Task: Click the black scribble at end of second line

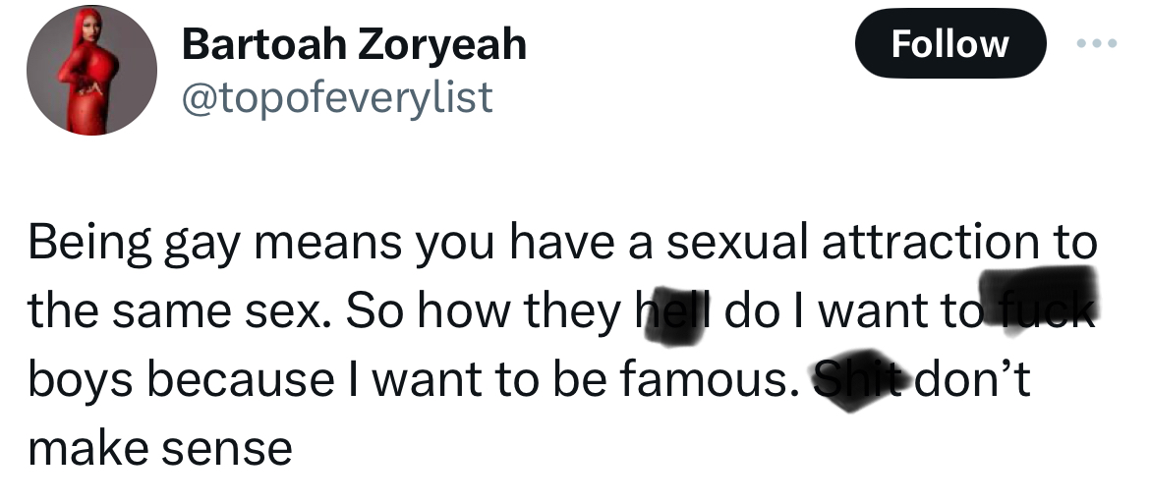Action: pyautogui.click(x=1042, y=300)
